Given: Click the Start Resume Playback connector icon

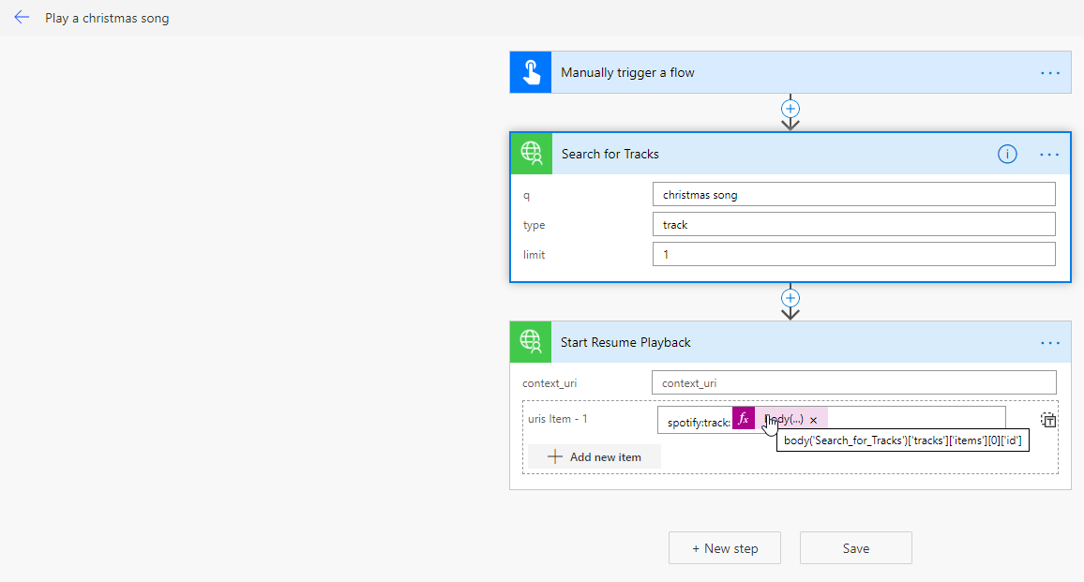Looking at the screenshot, I should pyautogui.click(x=531, y=342).
